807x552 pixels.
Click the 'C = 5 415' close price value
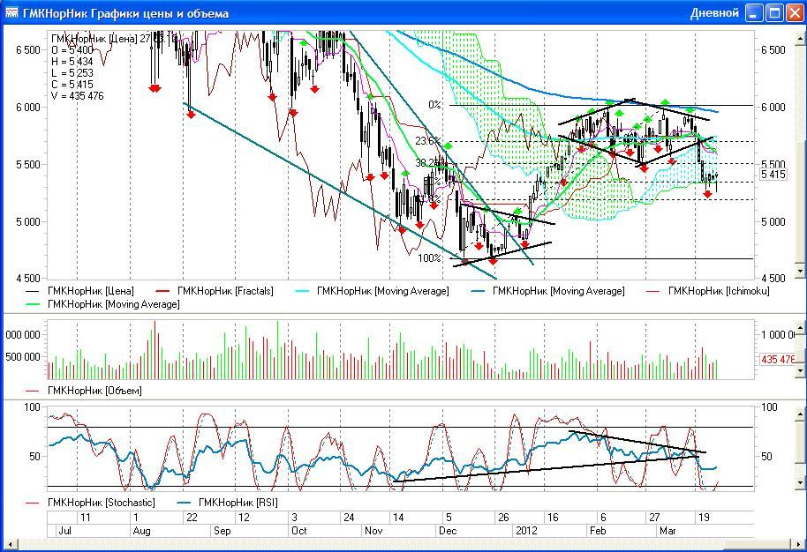[x=72, y=85]
